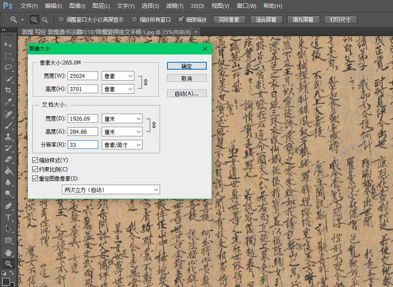393x287 pixels.
Task: Select the Eyedropper tool
Action: coord(8,101)
